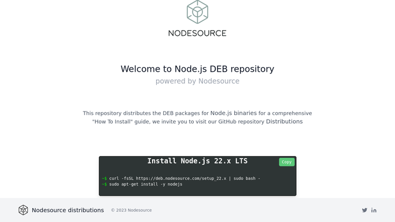Open the LinkedIn icon in the footer
The height and width of the screenshot is (222, 395).
click(374, 210)
